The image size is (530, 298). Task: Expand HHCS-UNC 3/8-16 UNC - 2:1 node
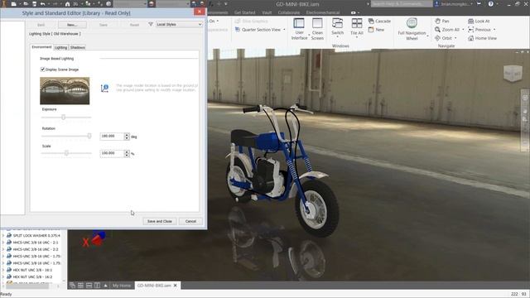tap(3, 243)
